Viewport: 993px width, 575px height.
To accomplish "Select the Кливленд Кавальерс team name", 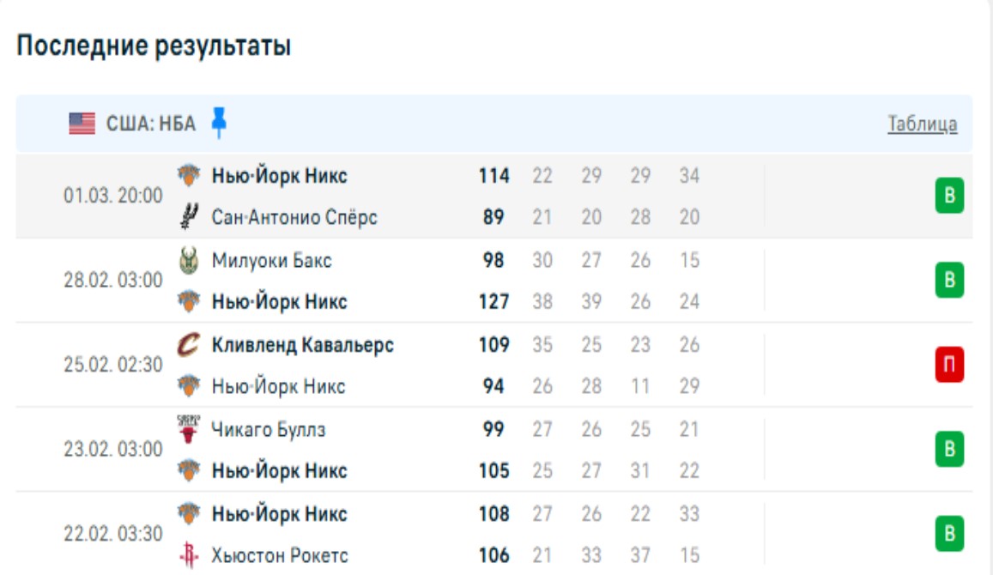I will click(x=303, y=345).
